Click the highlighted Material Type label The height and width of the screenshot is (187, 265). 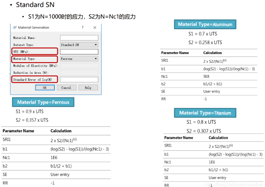(x=34, y=59)
